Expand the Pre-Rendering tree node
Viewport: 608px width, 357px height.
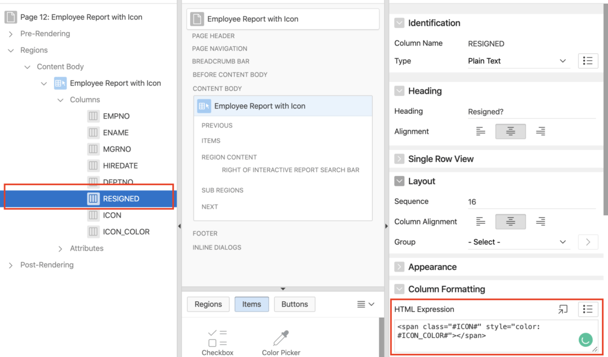[x=11, y=34]
